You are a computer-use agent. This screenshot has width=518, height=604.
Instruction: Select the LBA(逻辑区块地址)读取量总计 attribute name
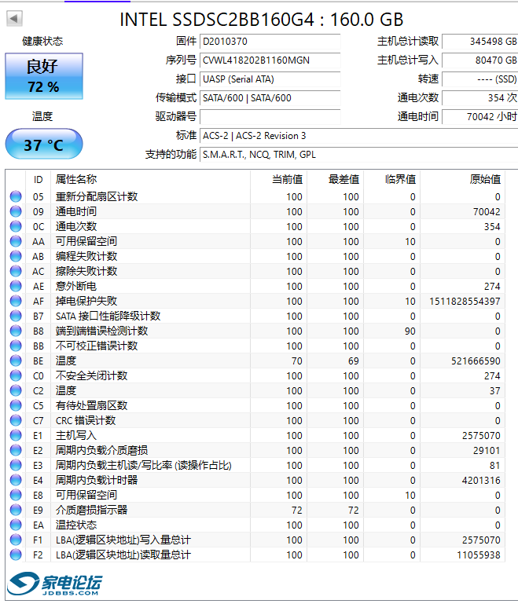coord(123,555)
